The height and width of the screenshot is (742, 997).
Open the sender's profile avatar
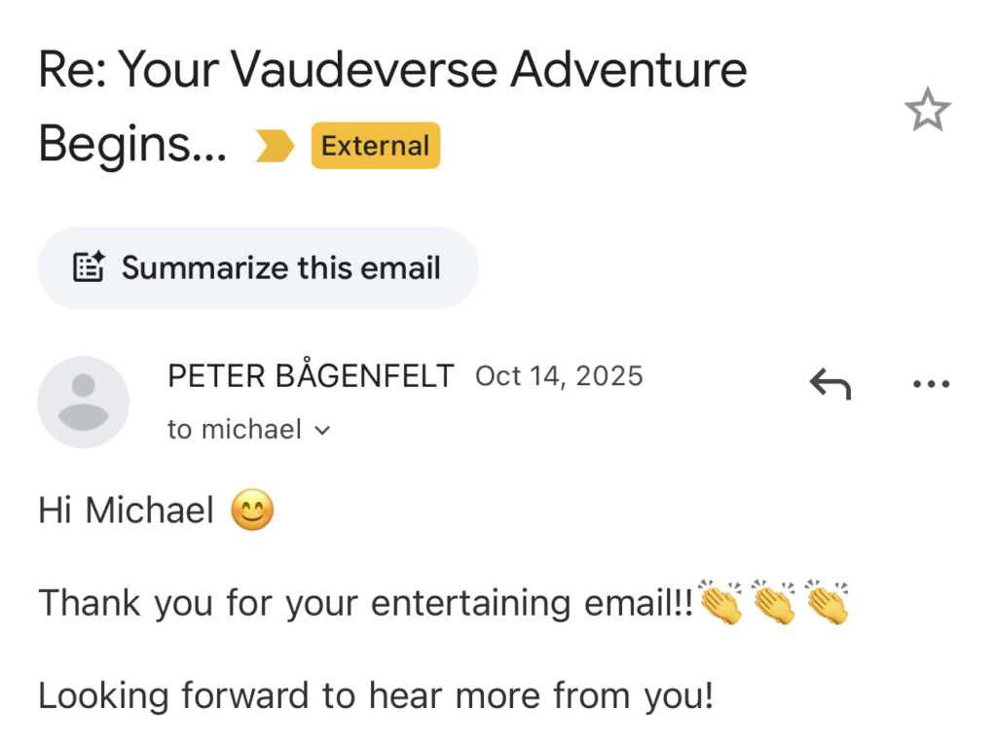(83, 402)
